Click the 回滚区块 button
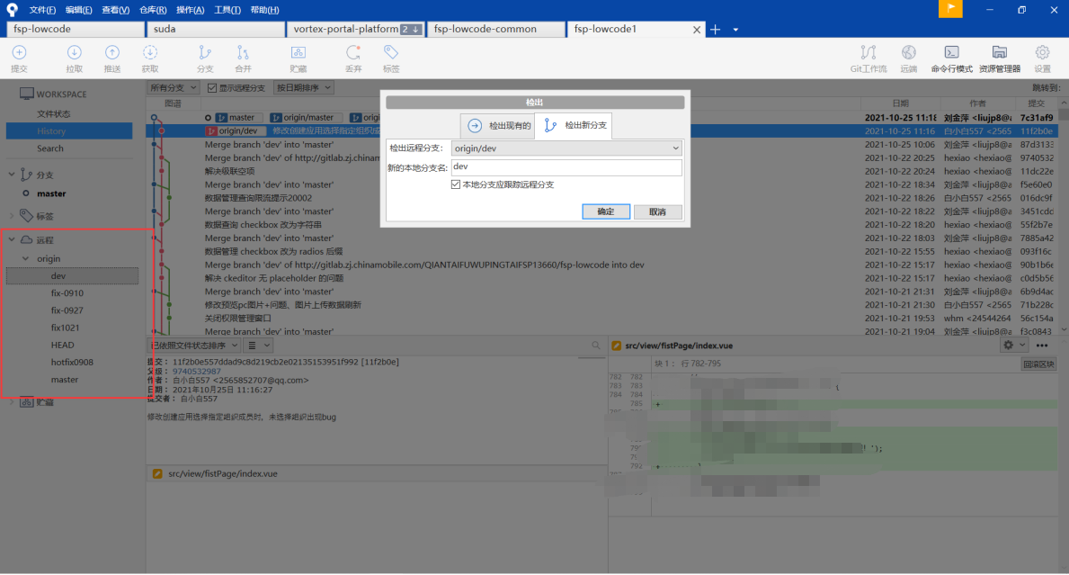Screen dimensions: 1069x575 1039,364
